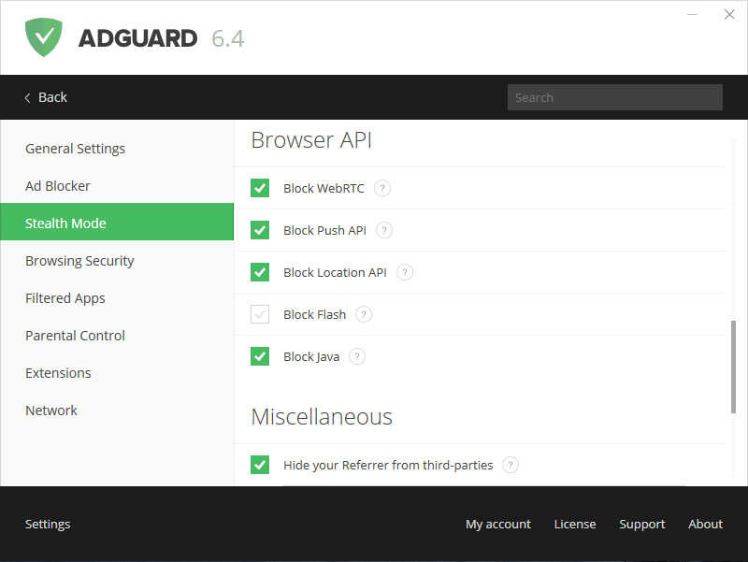Click the Support link in footer
The image size is (748, 562).
click(642, 524)
